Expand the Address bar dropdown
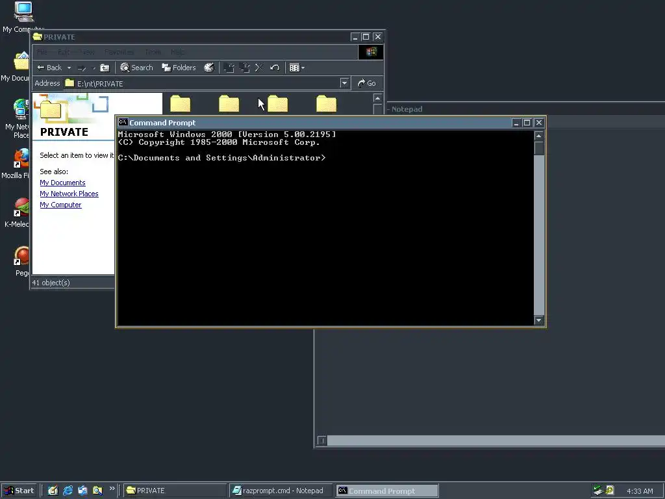 click(x=344, y=83)
